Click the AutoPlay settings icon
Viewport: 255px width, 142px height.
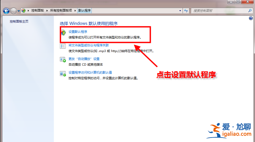tap(63, 60)
